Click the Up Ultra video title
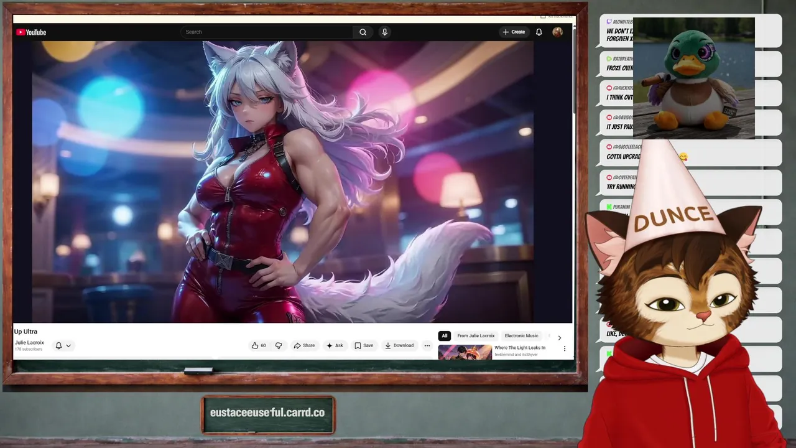Viewport: 796px width, 448px height. (x=25, y=332)
